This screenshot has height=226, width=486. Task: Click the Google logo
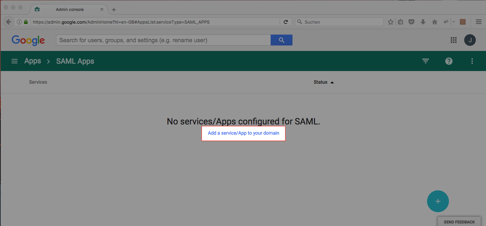pos(28,40)
